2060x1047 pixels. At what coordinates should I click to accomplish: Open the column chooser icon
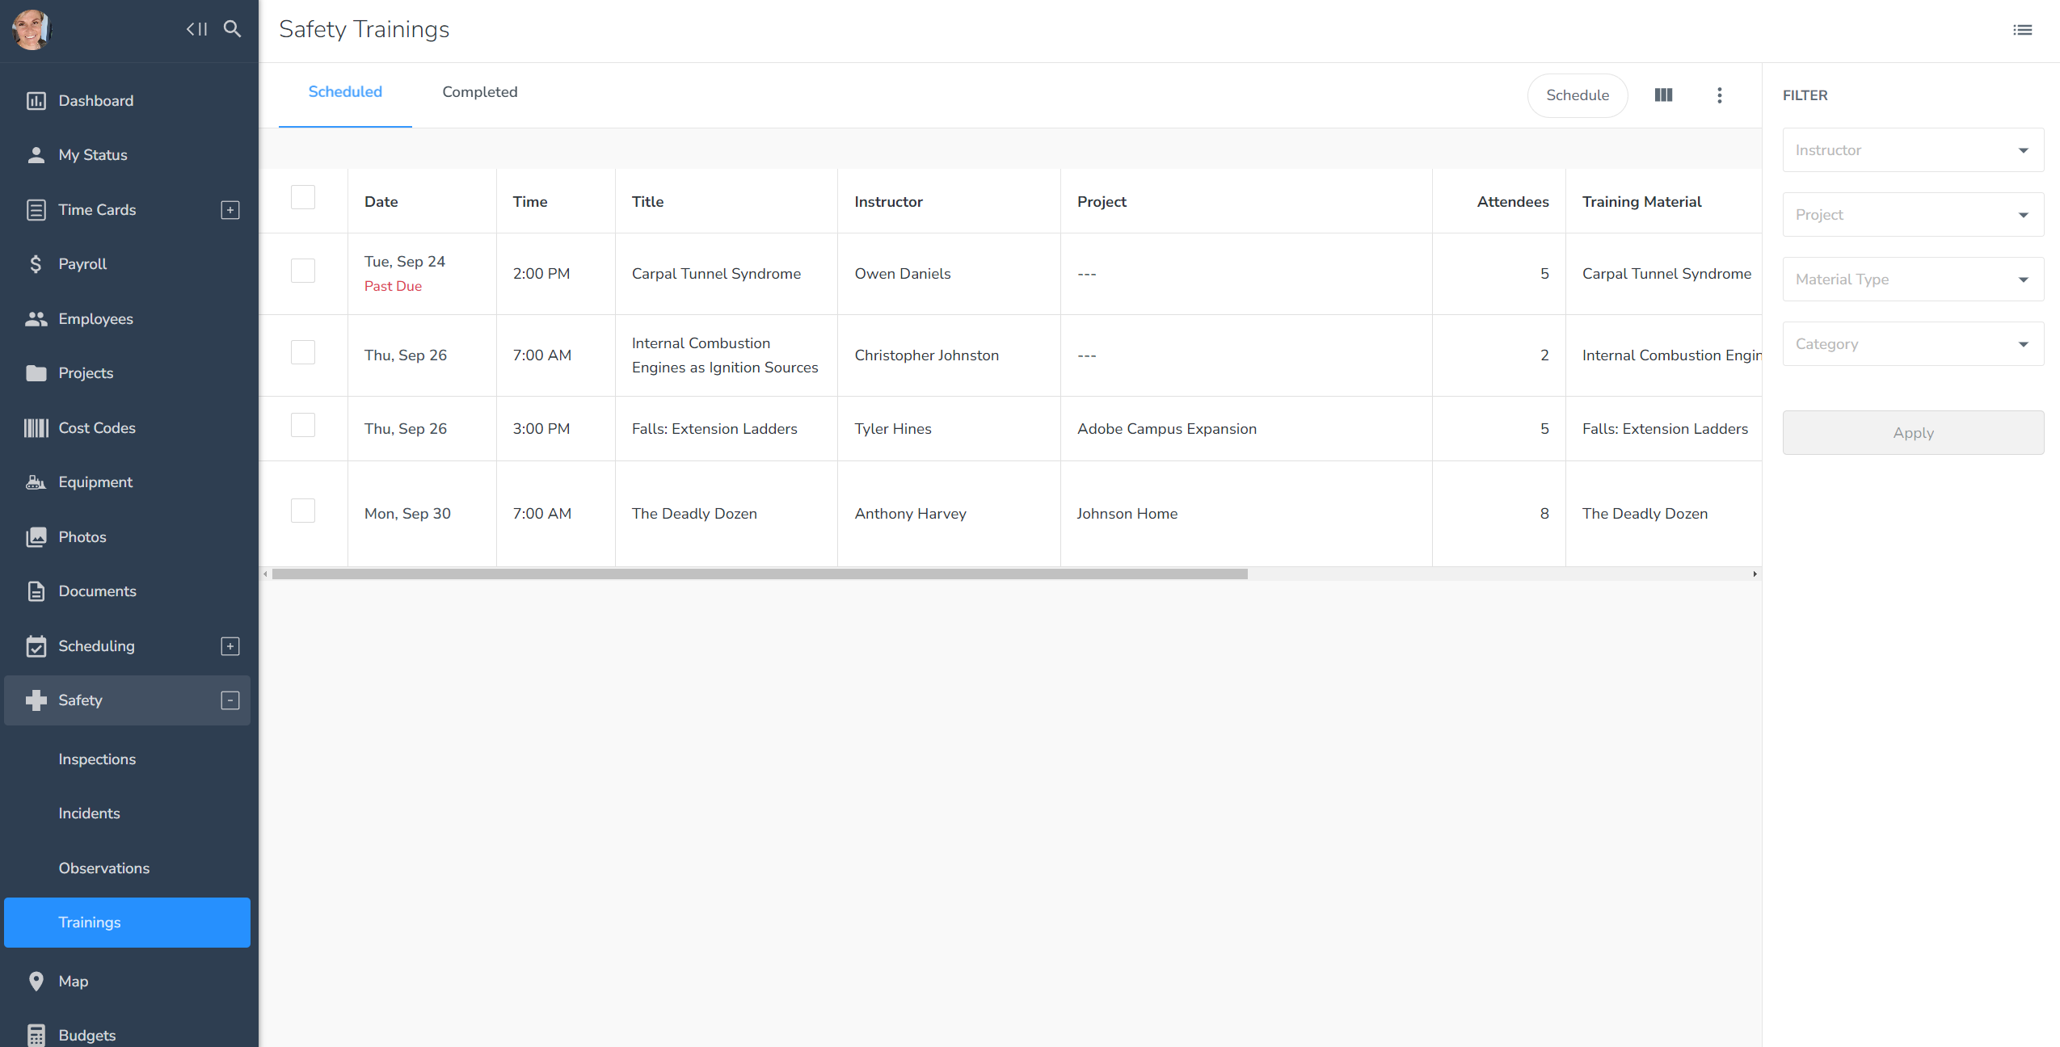pos(1663,95)
